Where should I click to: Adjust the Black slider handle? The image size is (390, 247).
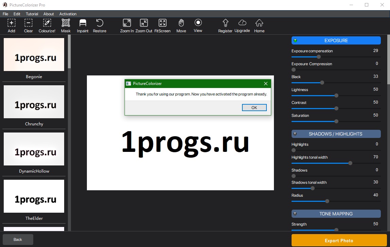tap(322, 83)
